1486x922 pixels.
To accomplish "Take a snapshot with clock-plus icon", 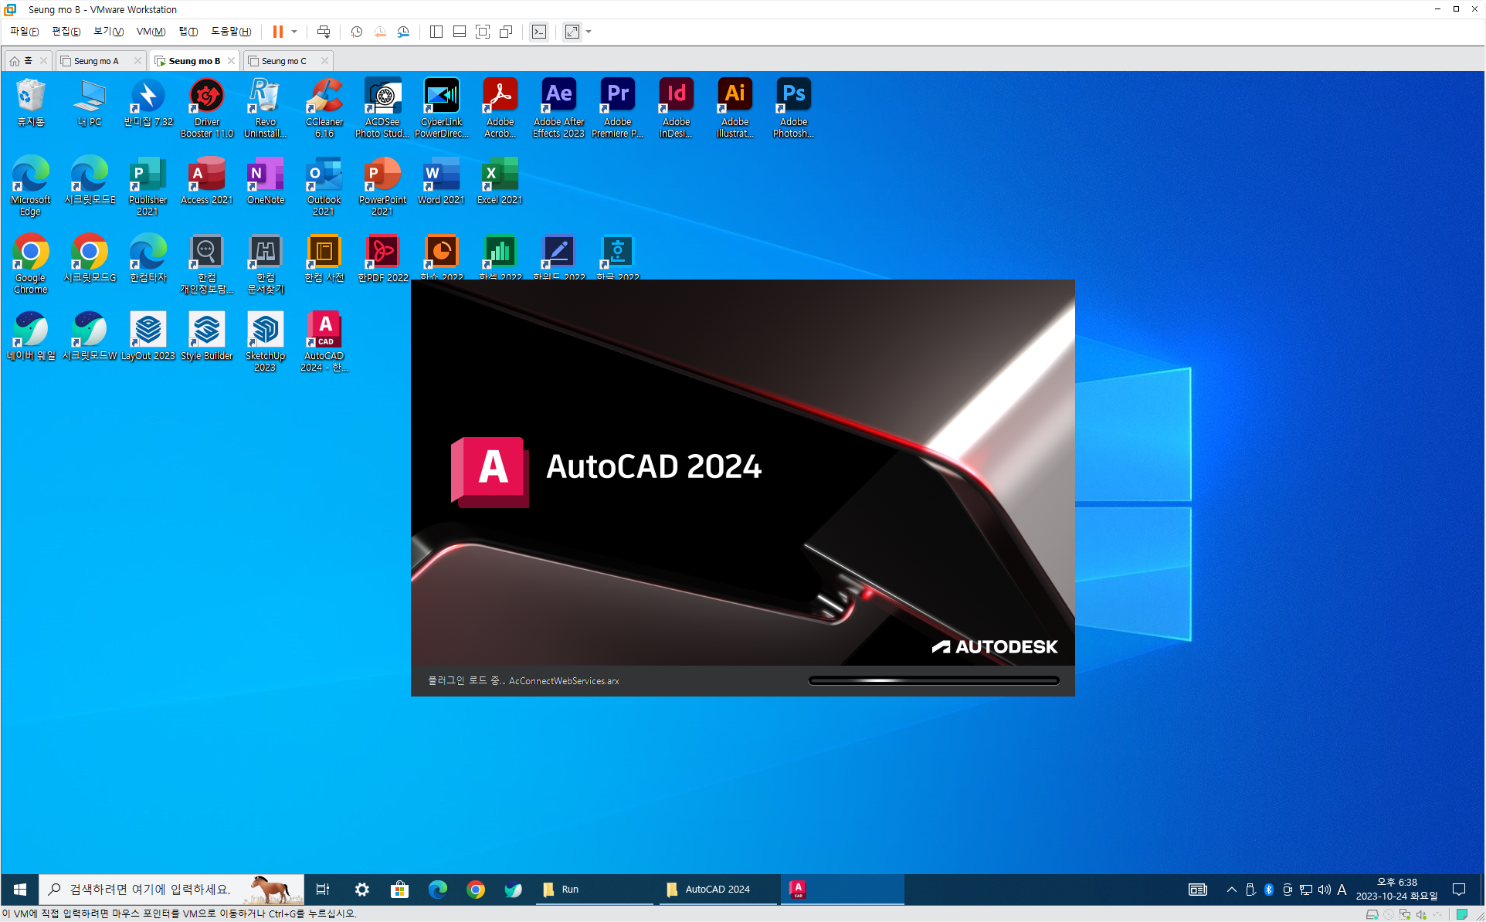I will coord(356,32).
